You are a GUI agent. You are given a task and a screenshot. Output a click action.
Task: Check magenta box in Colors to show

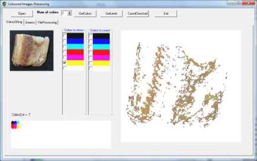point(64,58)
